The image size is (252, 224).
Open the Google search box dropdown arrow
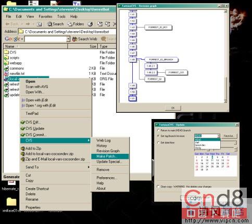68,39
